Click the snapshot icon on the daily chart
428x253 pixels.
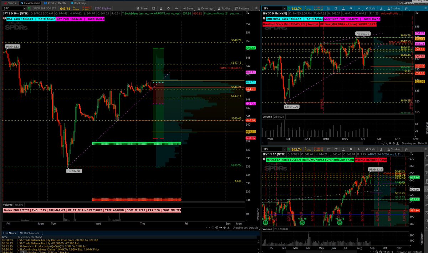click(336, 149)
